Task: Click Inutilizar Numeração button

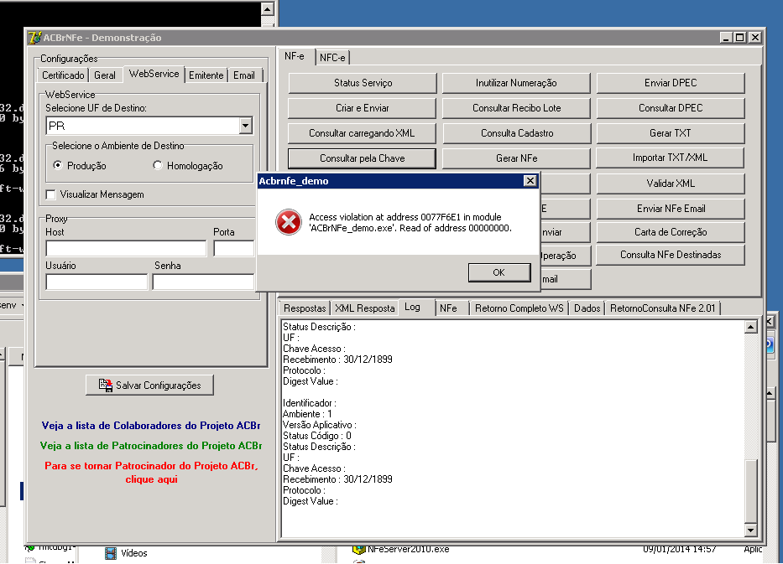Action: 516,83
